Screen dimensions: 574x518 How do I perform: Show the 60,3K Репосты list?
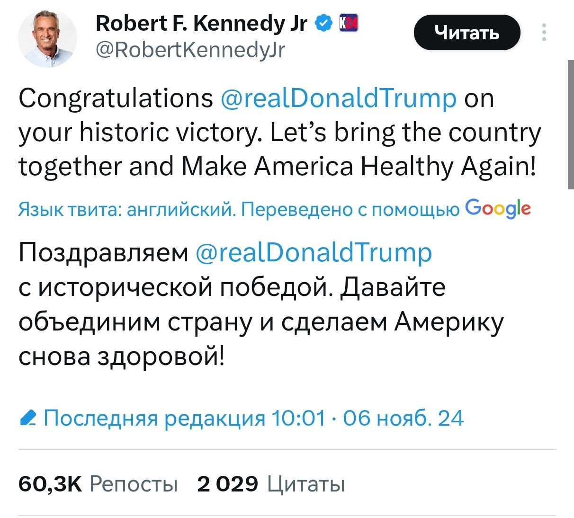pyautogui.click(x=98, y=484)
